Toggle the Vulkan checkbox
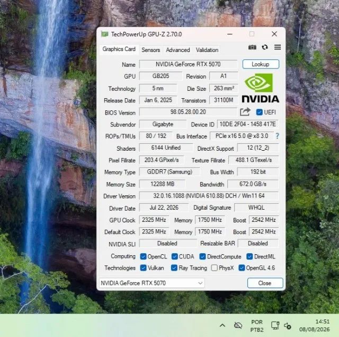This screenshot has height=337, width=339. coord(143,268)
